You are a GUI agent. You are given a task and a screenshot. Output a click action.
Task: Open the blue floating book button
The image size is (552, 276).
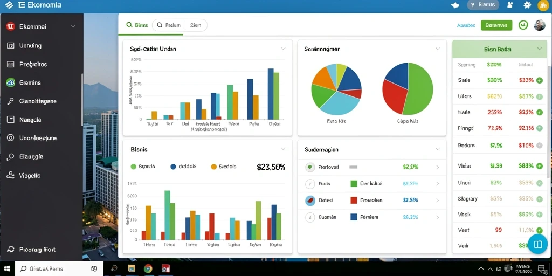(537, 244)
